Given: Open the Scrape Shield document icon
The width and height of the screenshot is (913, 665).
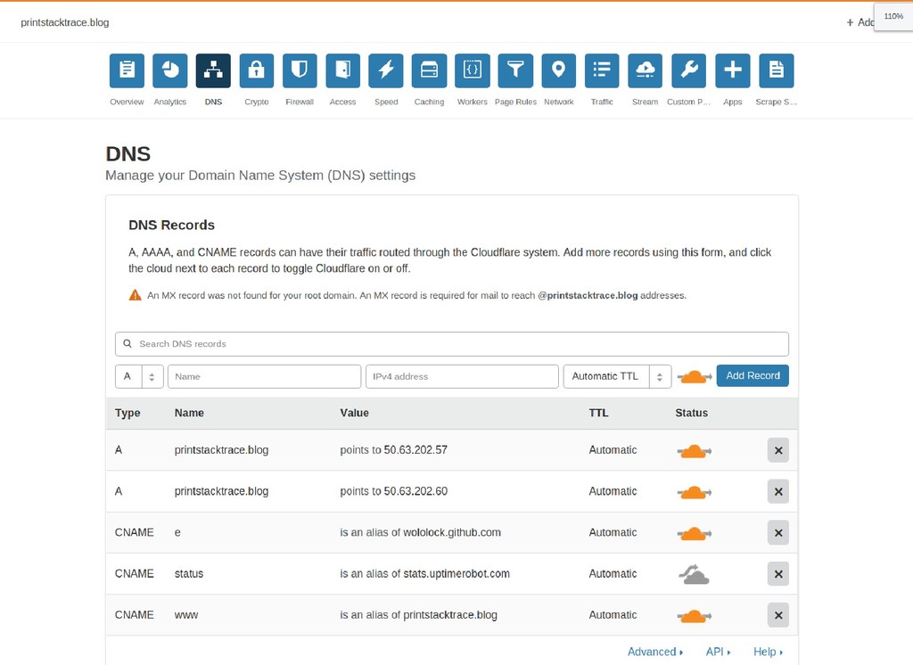Looking at the screenshot, I should click(x=777, y=70).
